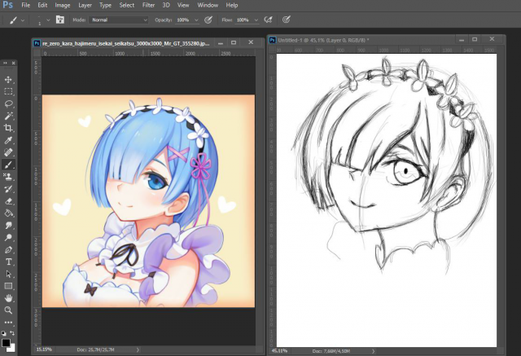Select the Type tool
This screenshot has width=521, height=356.
[x=8, y=262]
